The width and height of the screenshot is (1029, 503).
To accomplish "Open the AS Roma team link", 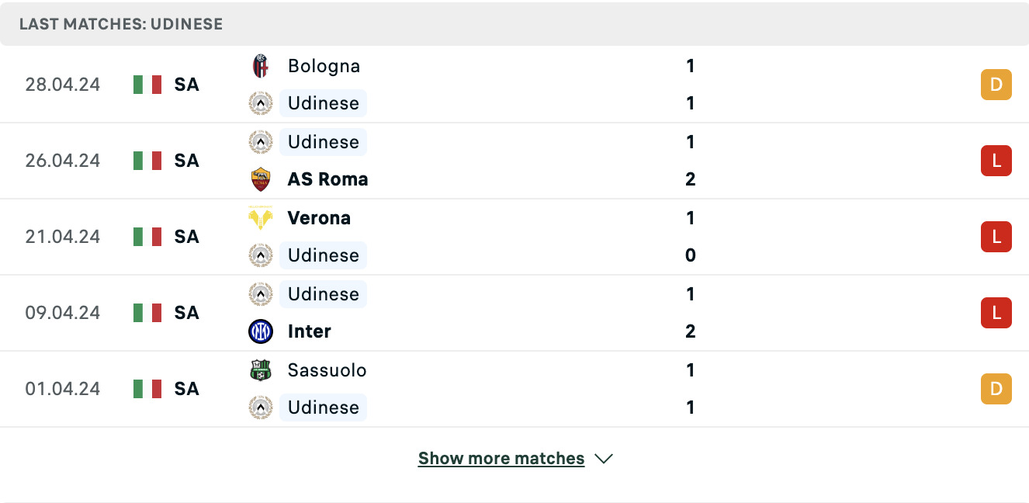I will [x=327, y=179].
